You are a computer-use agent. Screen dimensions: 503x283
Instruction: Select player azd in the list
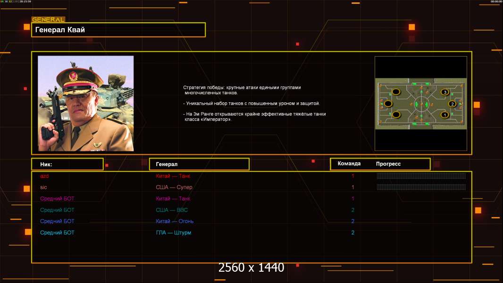tap(44, 176)
